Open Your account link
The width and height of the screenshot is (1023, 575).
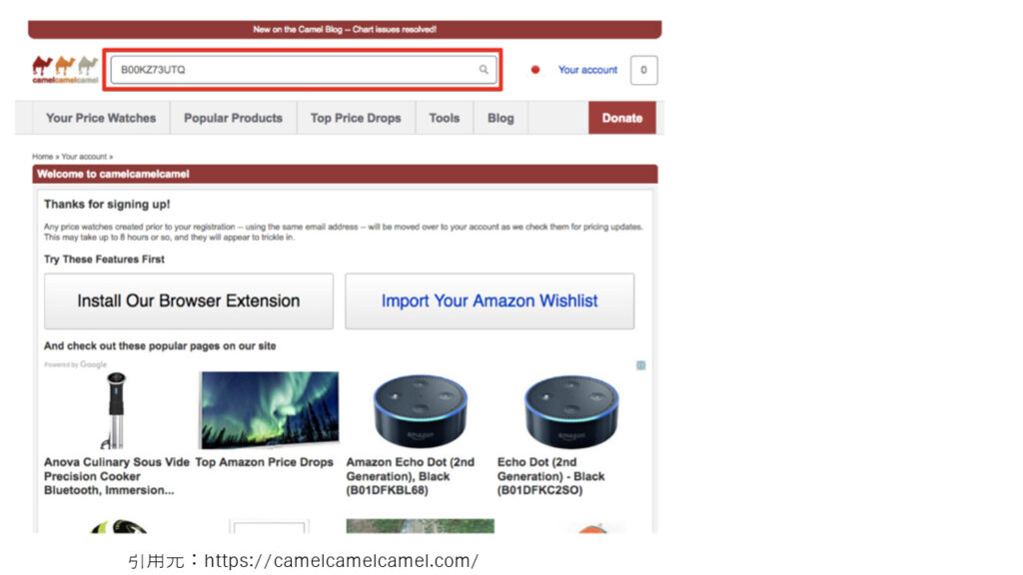pyautogui.click(x=587, y=70)
